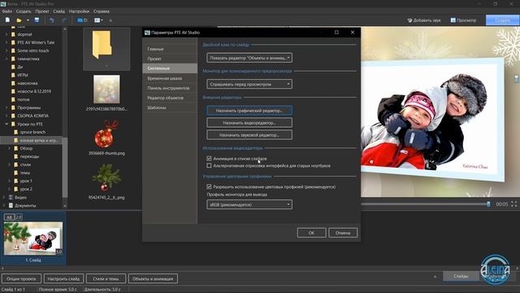The height and width of the screenshot is (293, 520).
Task: Click the Undo icon in toolbar
Action: [51, 20]
